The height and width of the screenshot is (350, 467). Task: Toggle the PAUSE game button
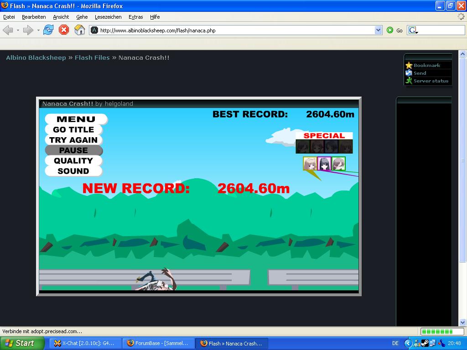(73, 150)
